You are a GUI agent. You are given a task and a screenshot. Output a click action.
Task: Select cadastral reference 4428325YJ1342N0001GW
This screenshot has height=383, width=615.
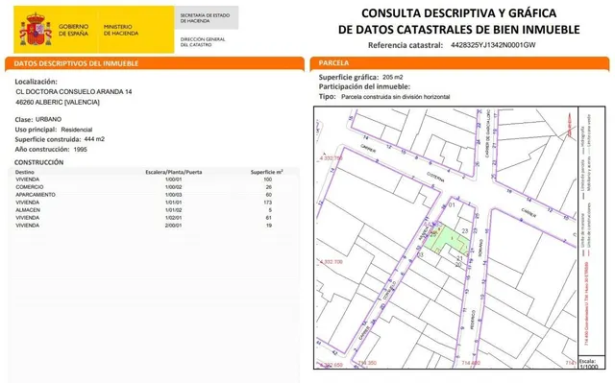(x=493, y=45)
